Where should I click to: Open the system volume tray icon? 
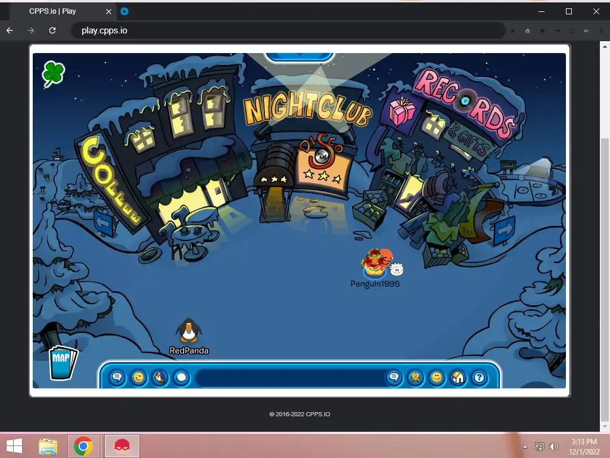pos(554,446)
